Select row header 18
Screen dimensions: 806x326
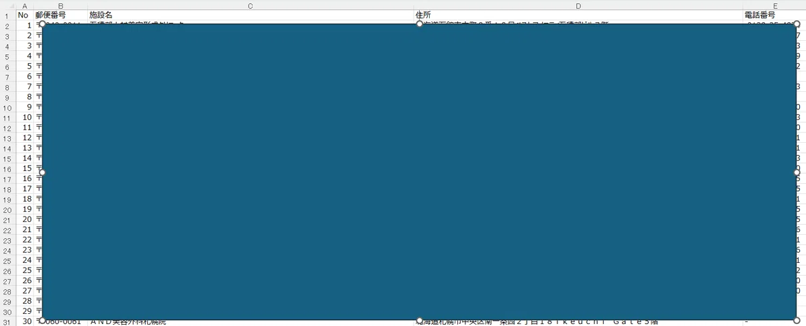(x=8, y=189)
